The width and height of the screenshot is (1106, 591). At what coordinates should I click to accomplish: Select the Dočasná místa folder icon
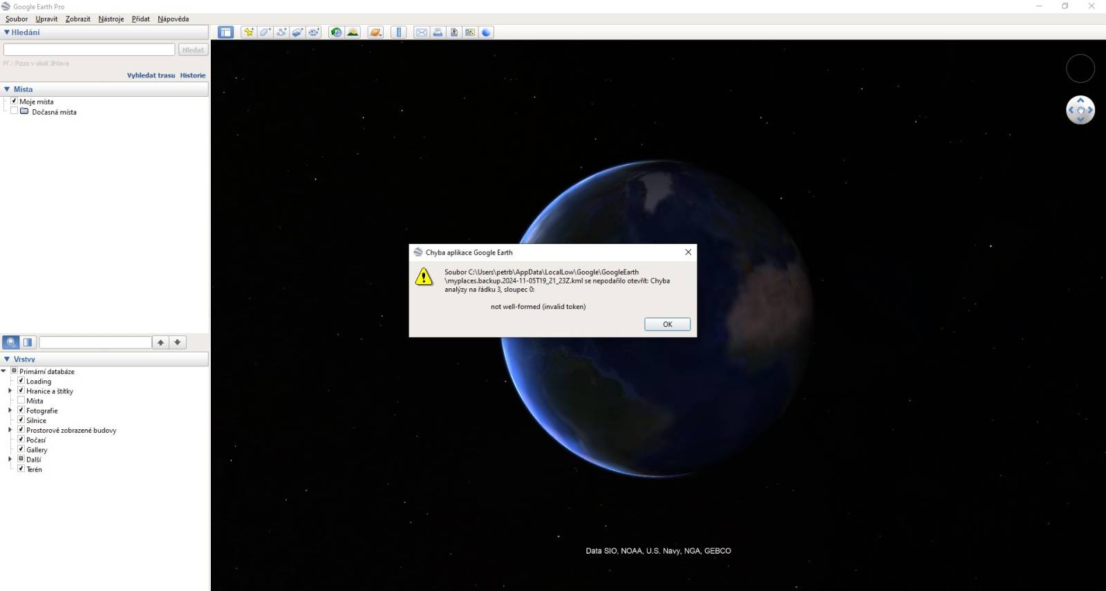coord(24,111)
